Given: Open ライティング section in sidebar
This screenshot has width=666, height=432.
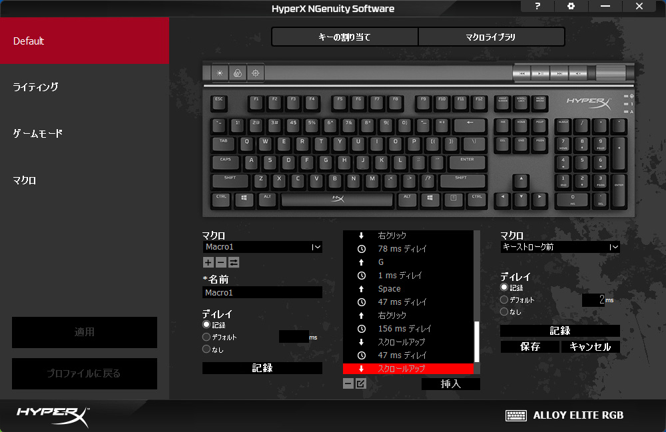Looking at the screenshot, I should (36, 87).
